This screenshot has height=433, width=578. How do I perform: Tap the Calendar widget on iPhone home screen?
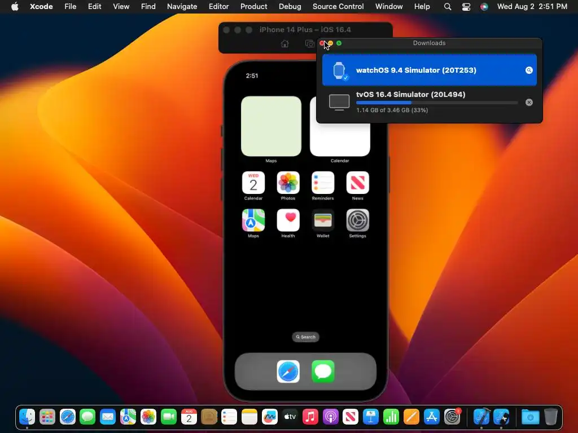(340, 140)
